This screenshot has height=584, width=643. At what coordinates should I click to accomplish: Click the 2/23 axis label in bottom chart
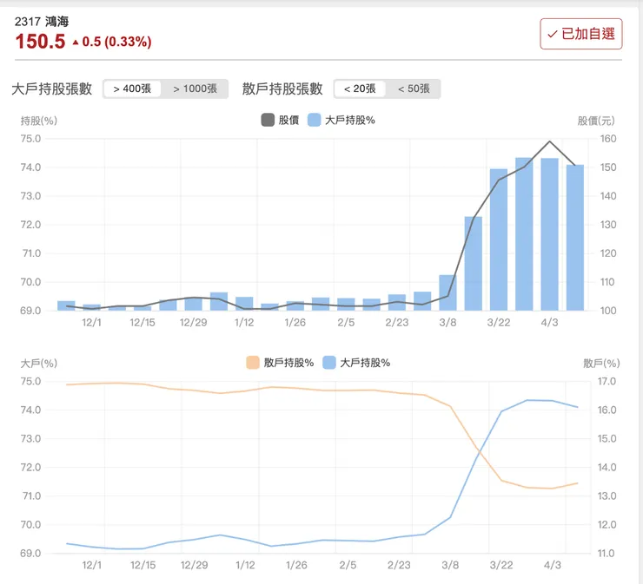pyautogui.click(x=399, y=565)
